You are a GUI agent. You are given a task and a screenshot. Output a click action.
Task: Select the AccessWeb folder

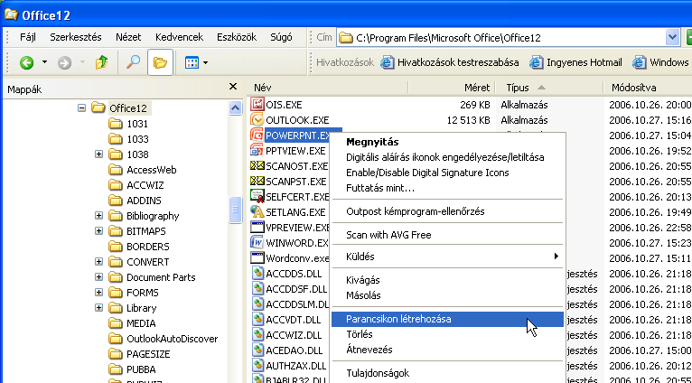pos(152,170)
